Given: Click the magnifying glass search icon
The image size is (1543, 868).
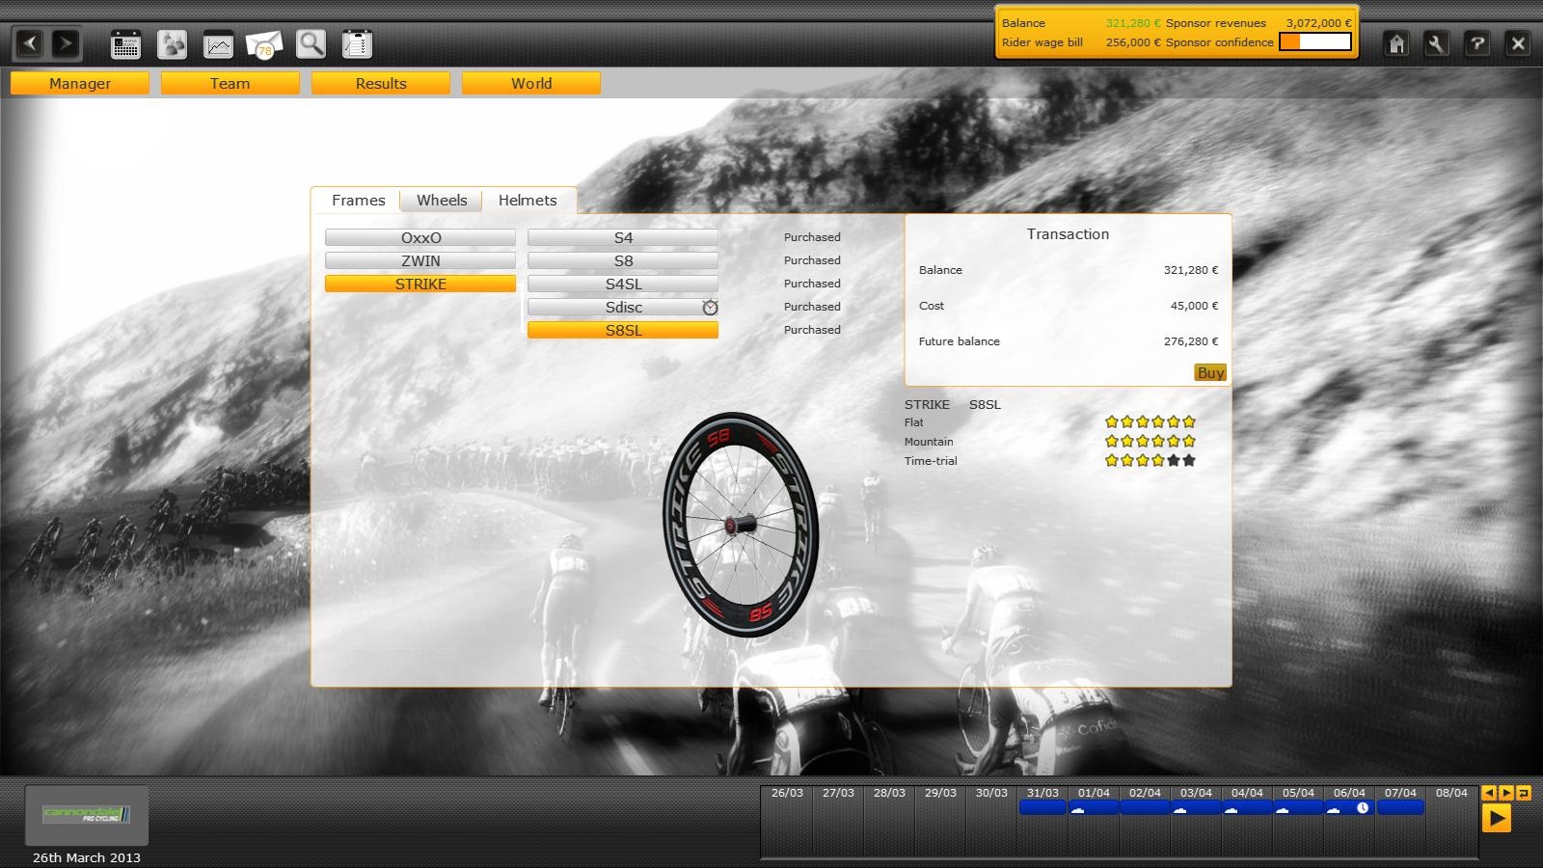Looking at the screenshot, I should coord(311,44).
